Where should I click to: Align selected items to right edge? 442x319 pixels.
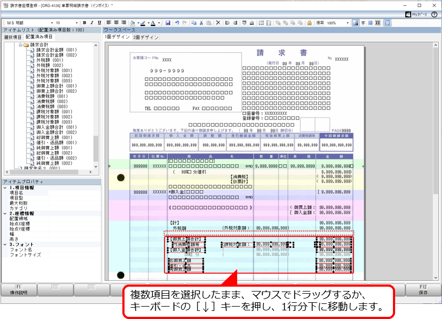(x=235, y=23)
